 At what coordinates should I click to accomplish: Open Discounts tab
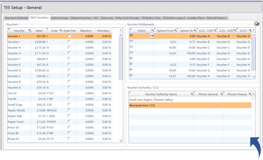(x=107, y=18)
